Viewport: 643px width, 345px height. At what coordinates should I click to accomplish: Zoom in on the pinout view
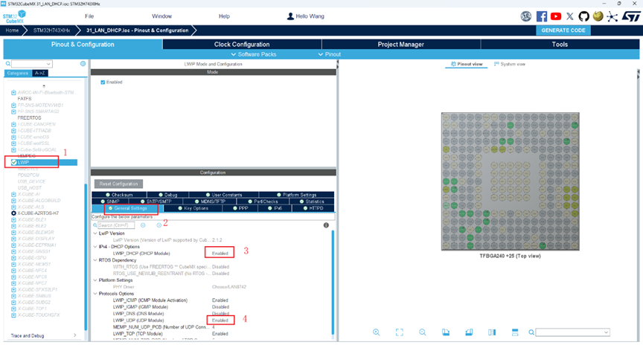pos(376,332)
